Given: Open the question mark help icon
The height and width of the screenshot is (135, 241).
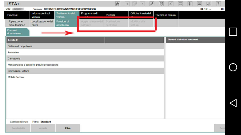Looking at the screenshot, I should [x=218, y=4].
